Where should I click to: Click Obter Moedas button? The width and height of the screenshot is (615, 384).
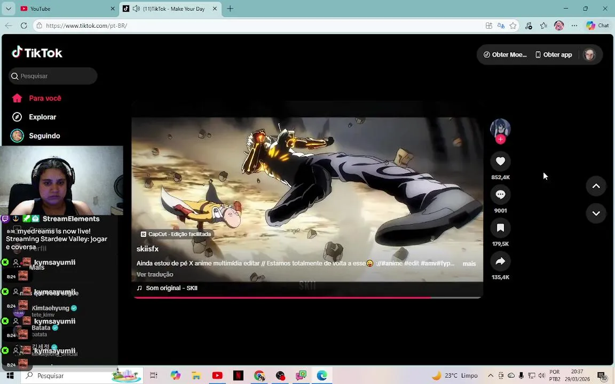pos(505,54)
